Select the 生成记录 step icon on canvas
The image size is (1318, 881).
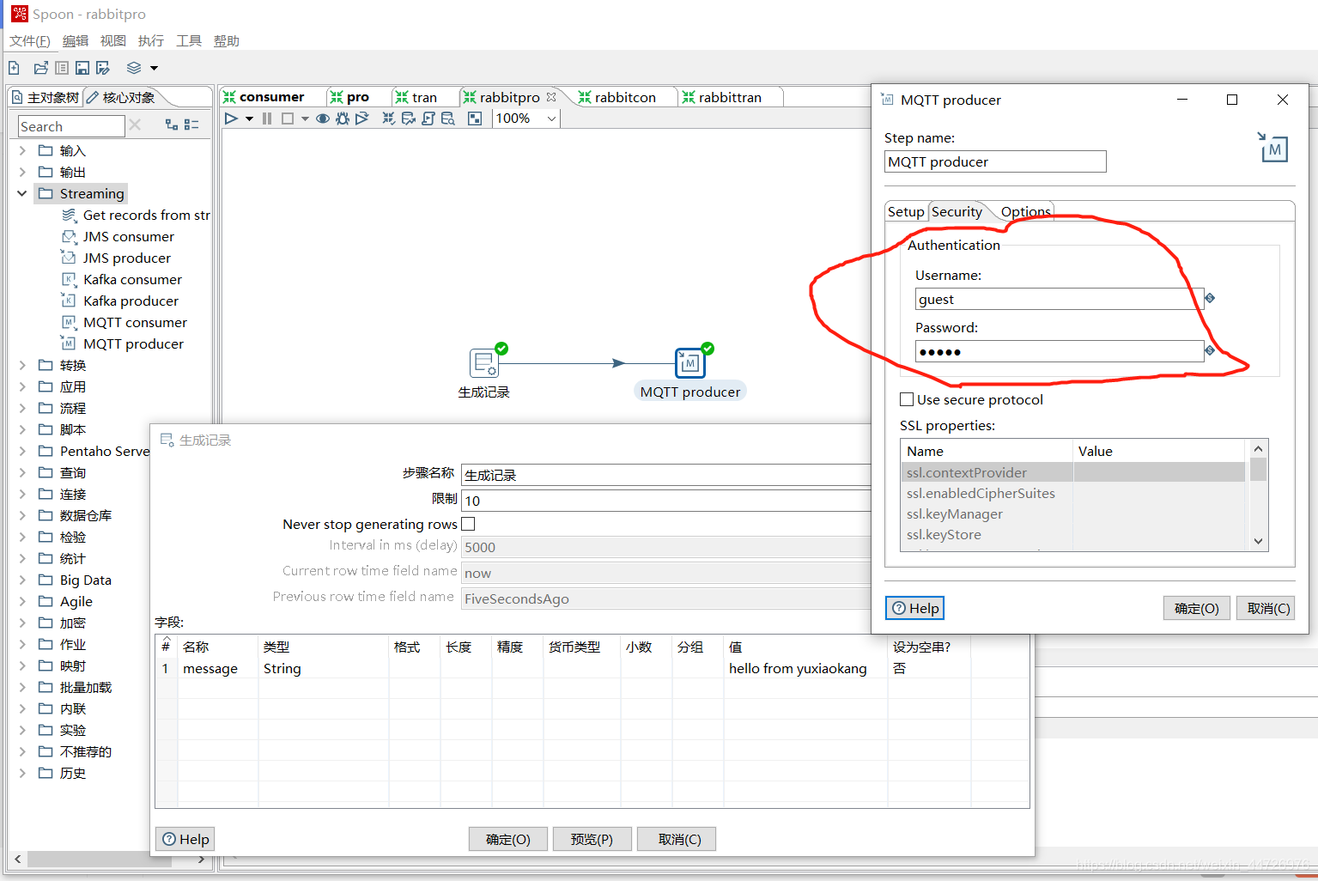click(484, 362)
